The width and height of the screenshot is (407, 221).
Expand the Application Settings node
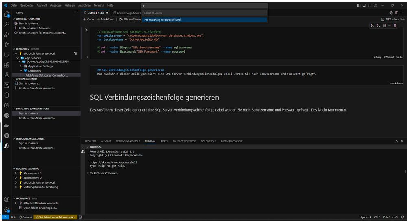[21, 66]
